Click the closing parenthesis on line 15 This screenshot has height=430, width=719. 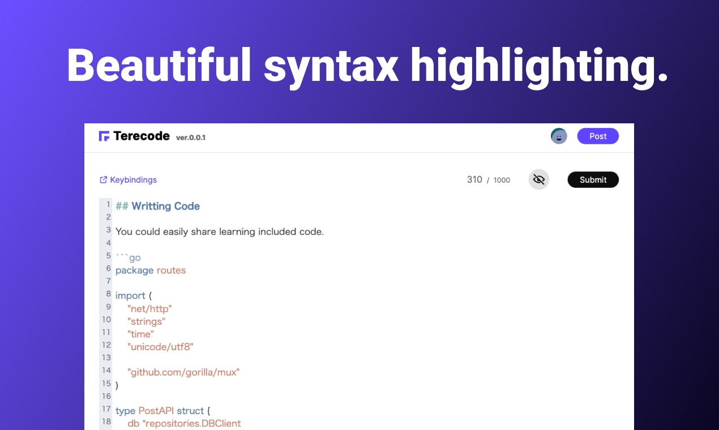[x=117, y=385]
